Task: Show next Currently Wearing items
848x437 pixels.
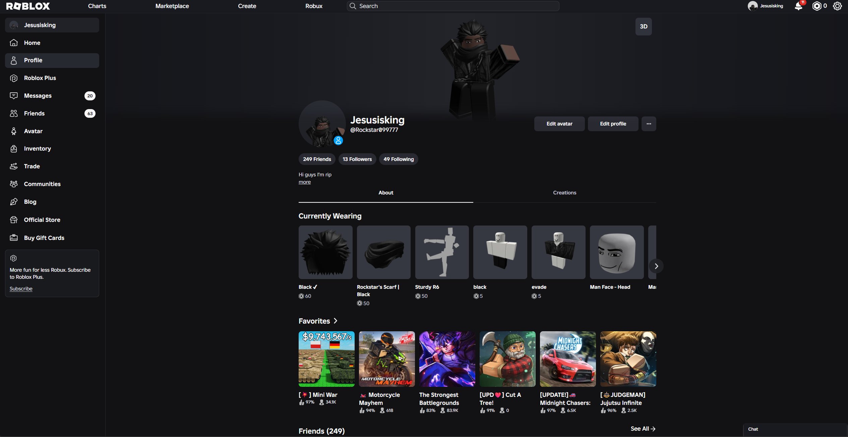Action: pyautogui.click(x=656, y=266)
